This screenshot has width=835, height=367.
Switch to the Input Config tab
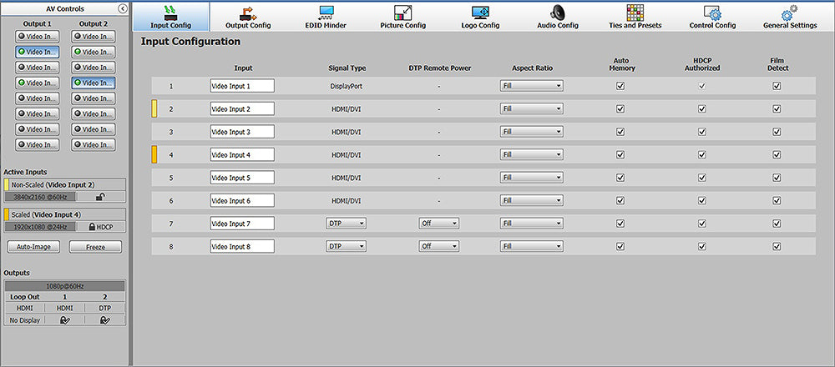(170, 17)
